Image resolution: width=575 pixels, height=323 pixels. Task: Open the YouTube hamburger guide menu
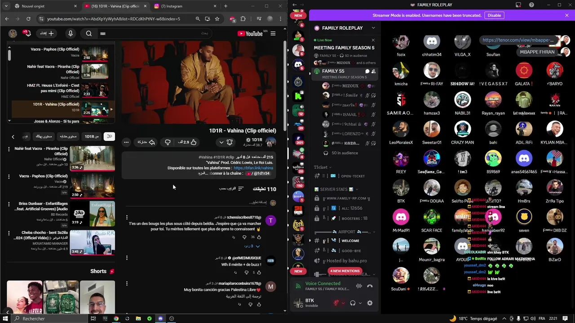273,34
